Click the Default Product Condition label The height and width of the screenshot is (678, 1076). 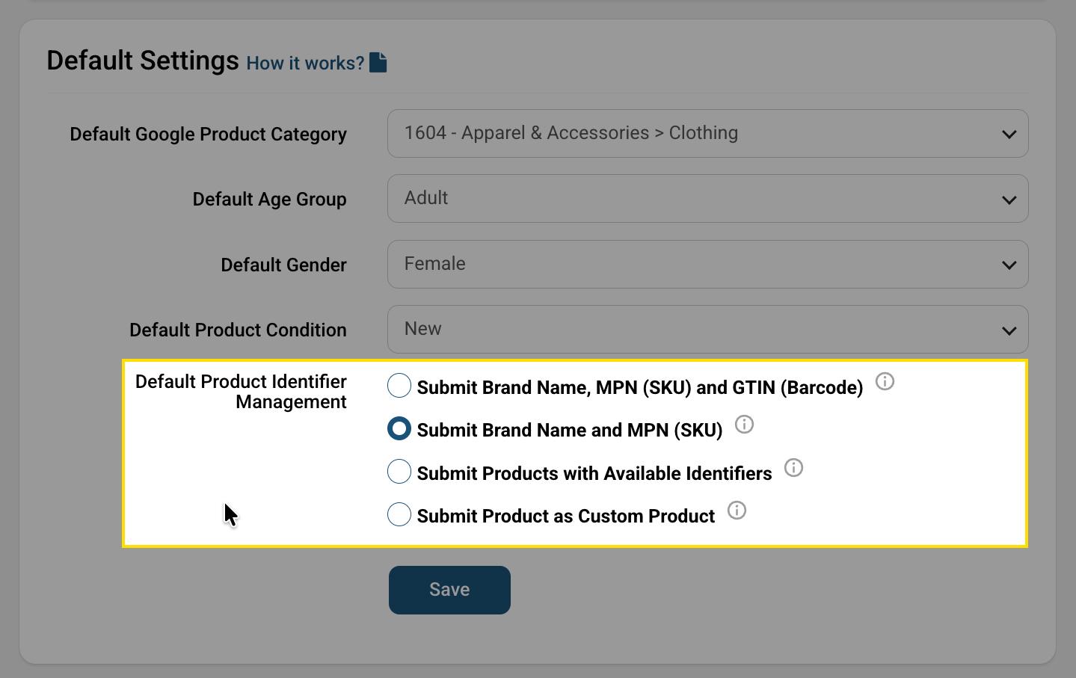[x=238, y=330]
